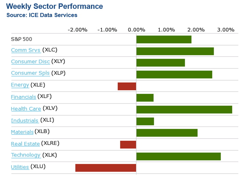Viewport: 241px width, 175px height.
Task: Click the Weekly Sector Performance title
Action: point(55,6)
